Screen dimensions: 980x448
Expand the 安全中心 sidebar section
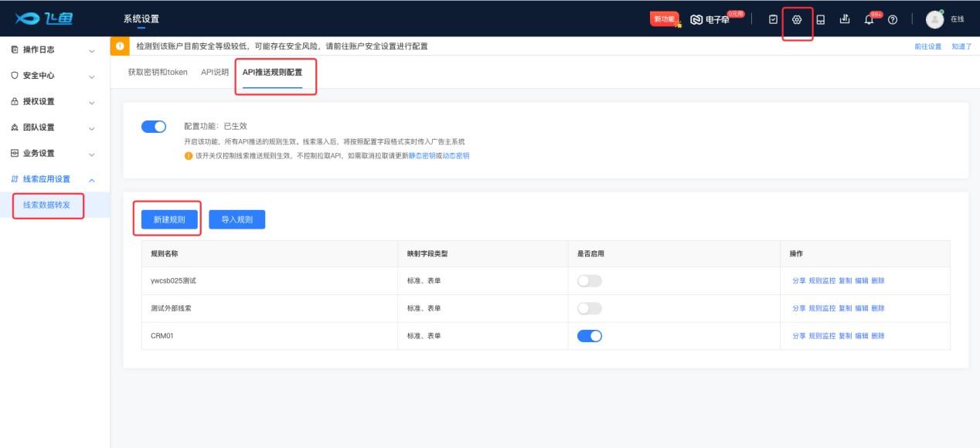coord(54,76)
